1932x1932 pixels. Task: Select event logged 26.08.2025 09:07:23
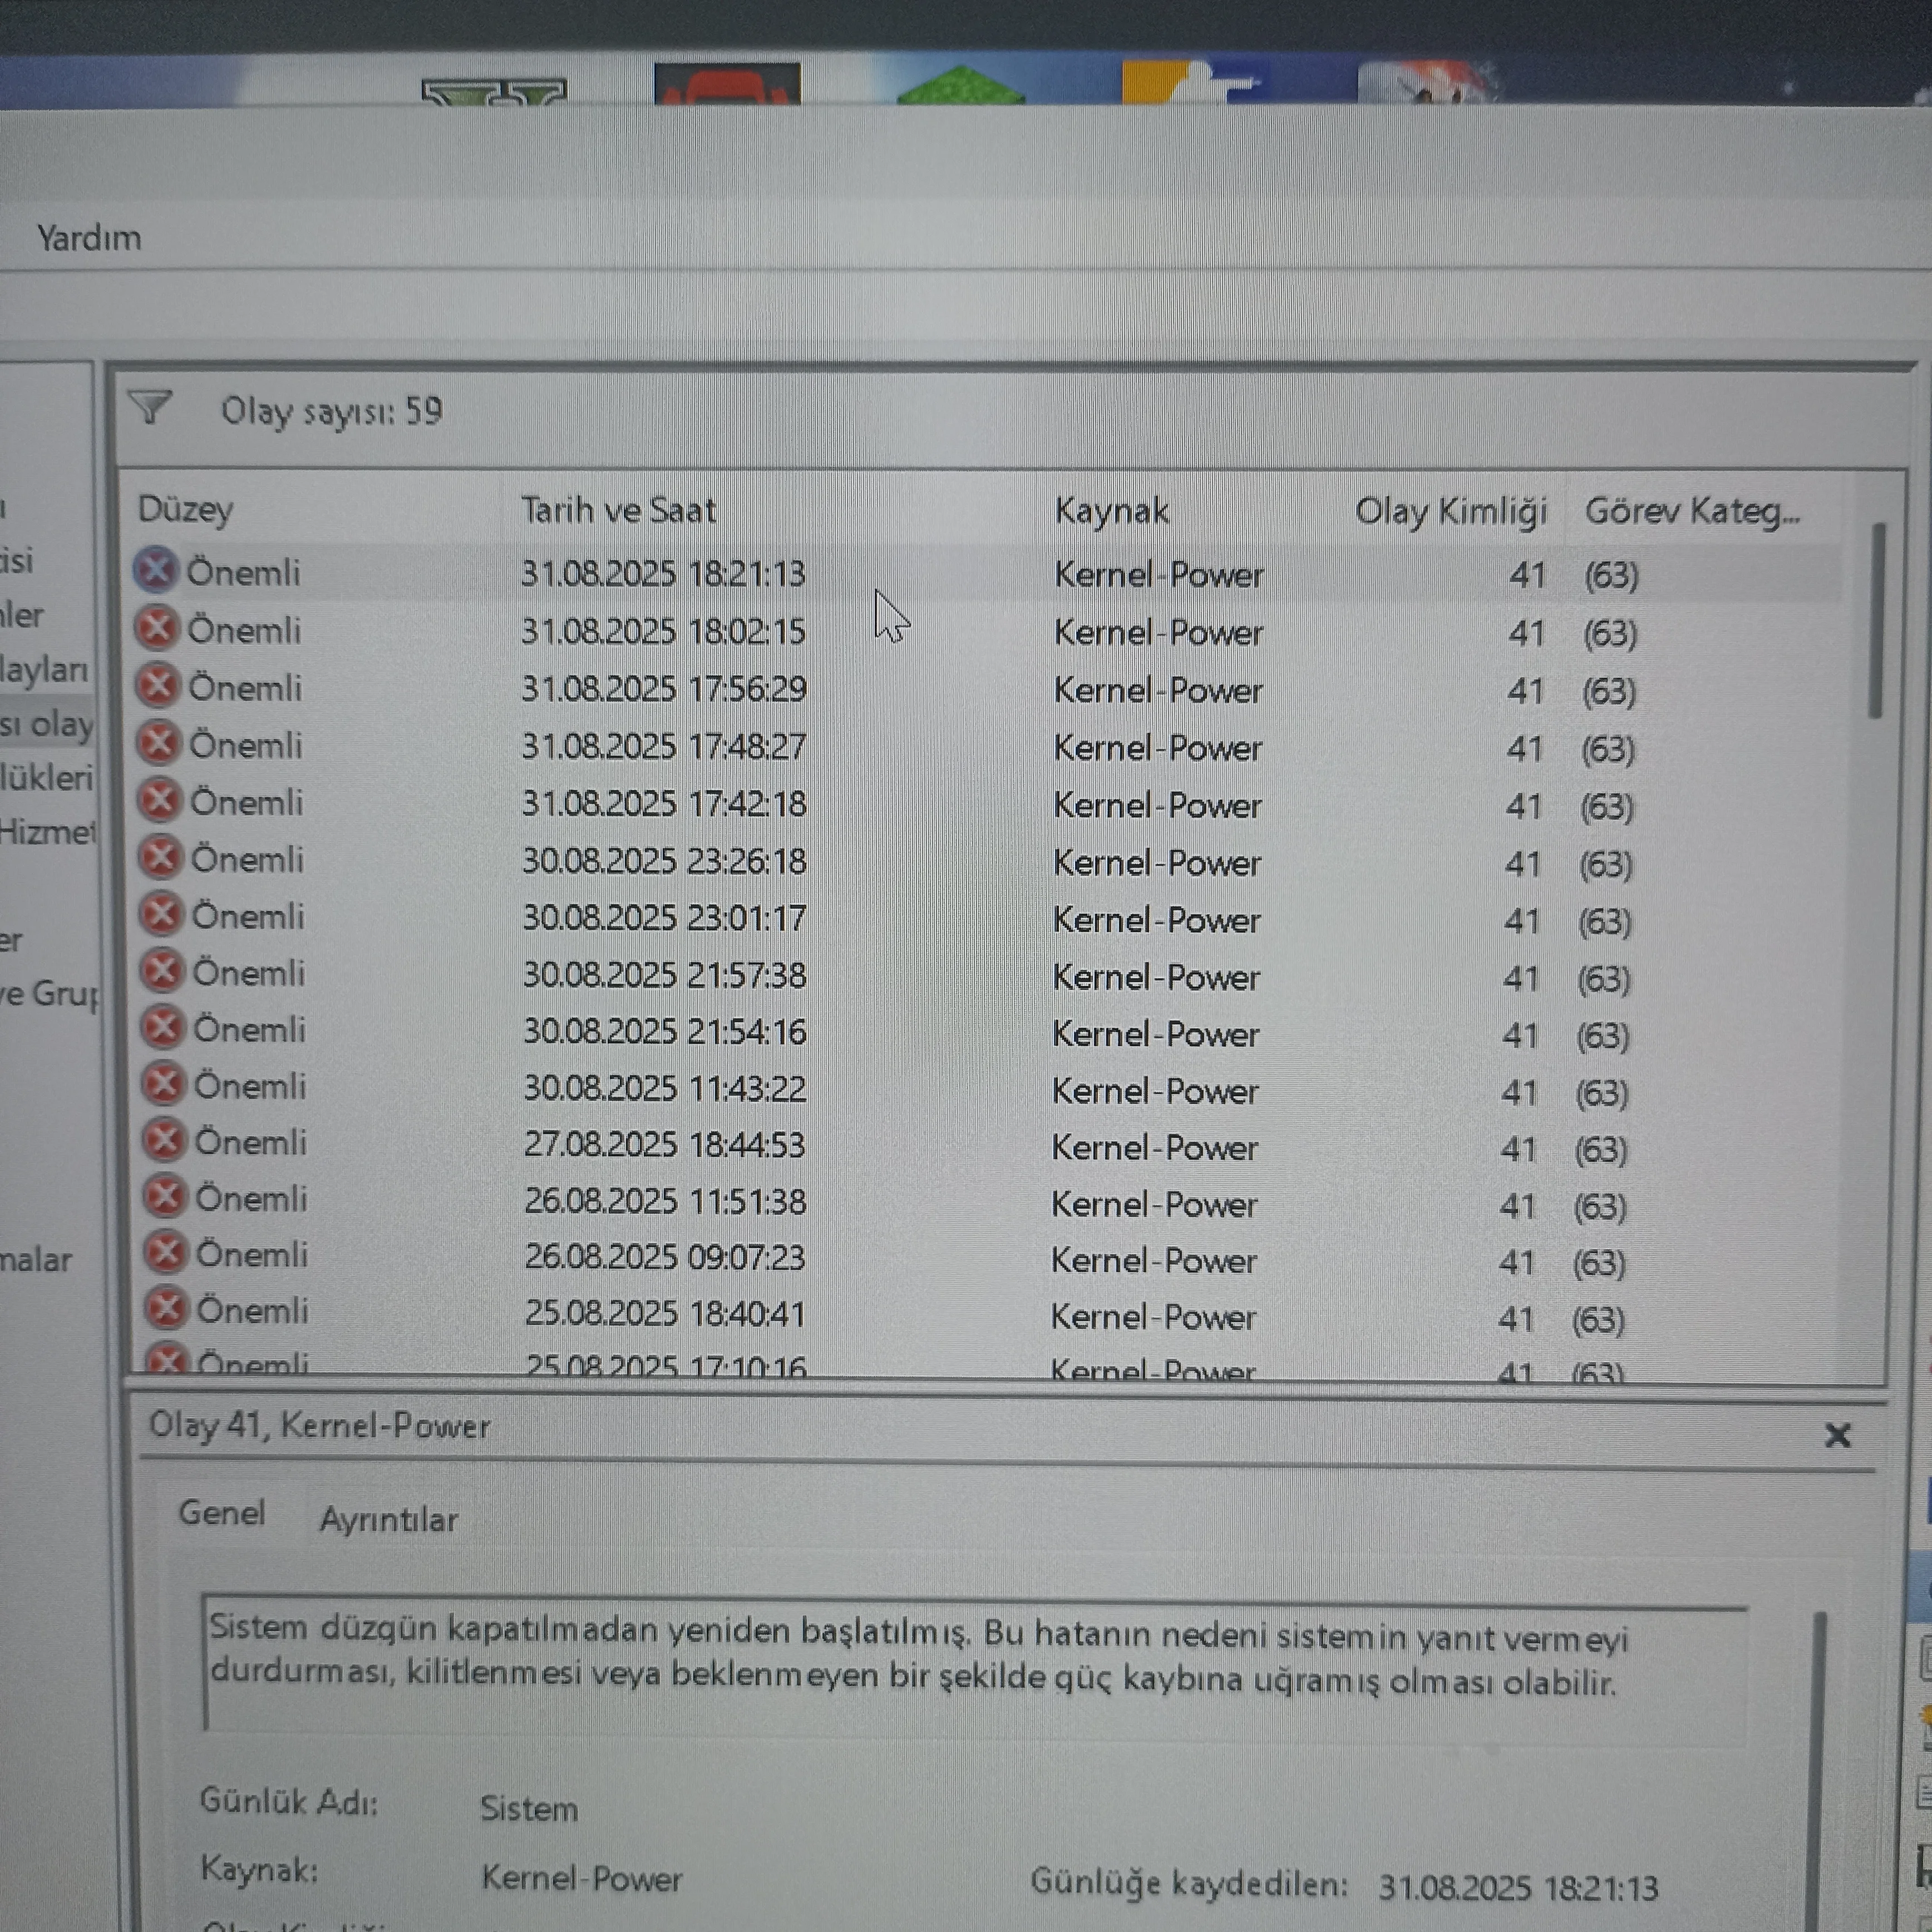pos(664,1257)
